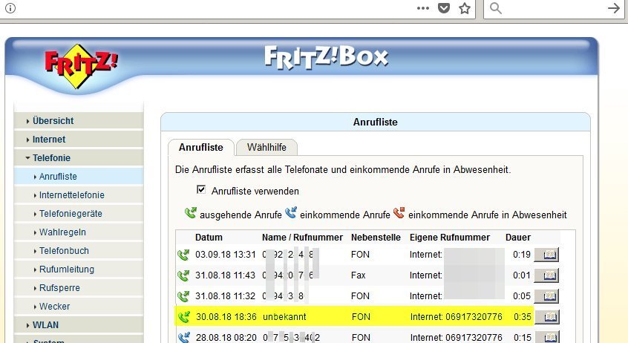Click the outgoing call icon for 31.08.18 11:43
Viewport: 628px width, 343px height.
point(183,275)
